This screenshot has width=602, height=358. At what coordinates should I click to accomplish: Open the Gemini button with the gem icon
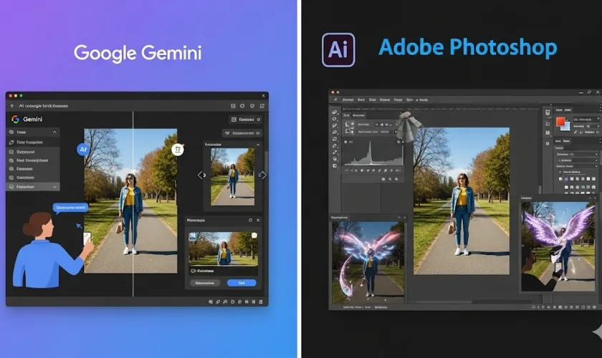click(242, 133)
